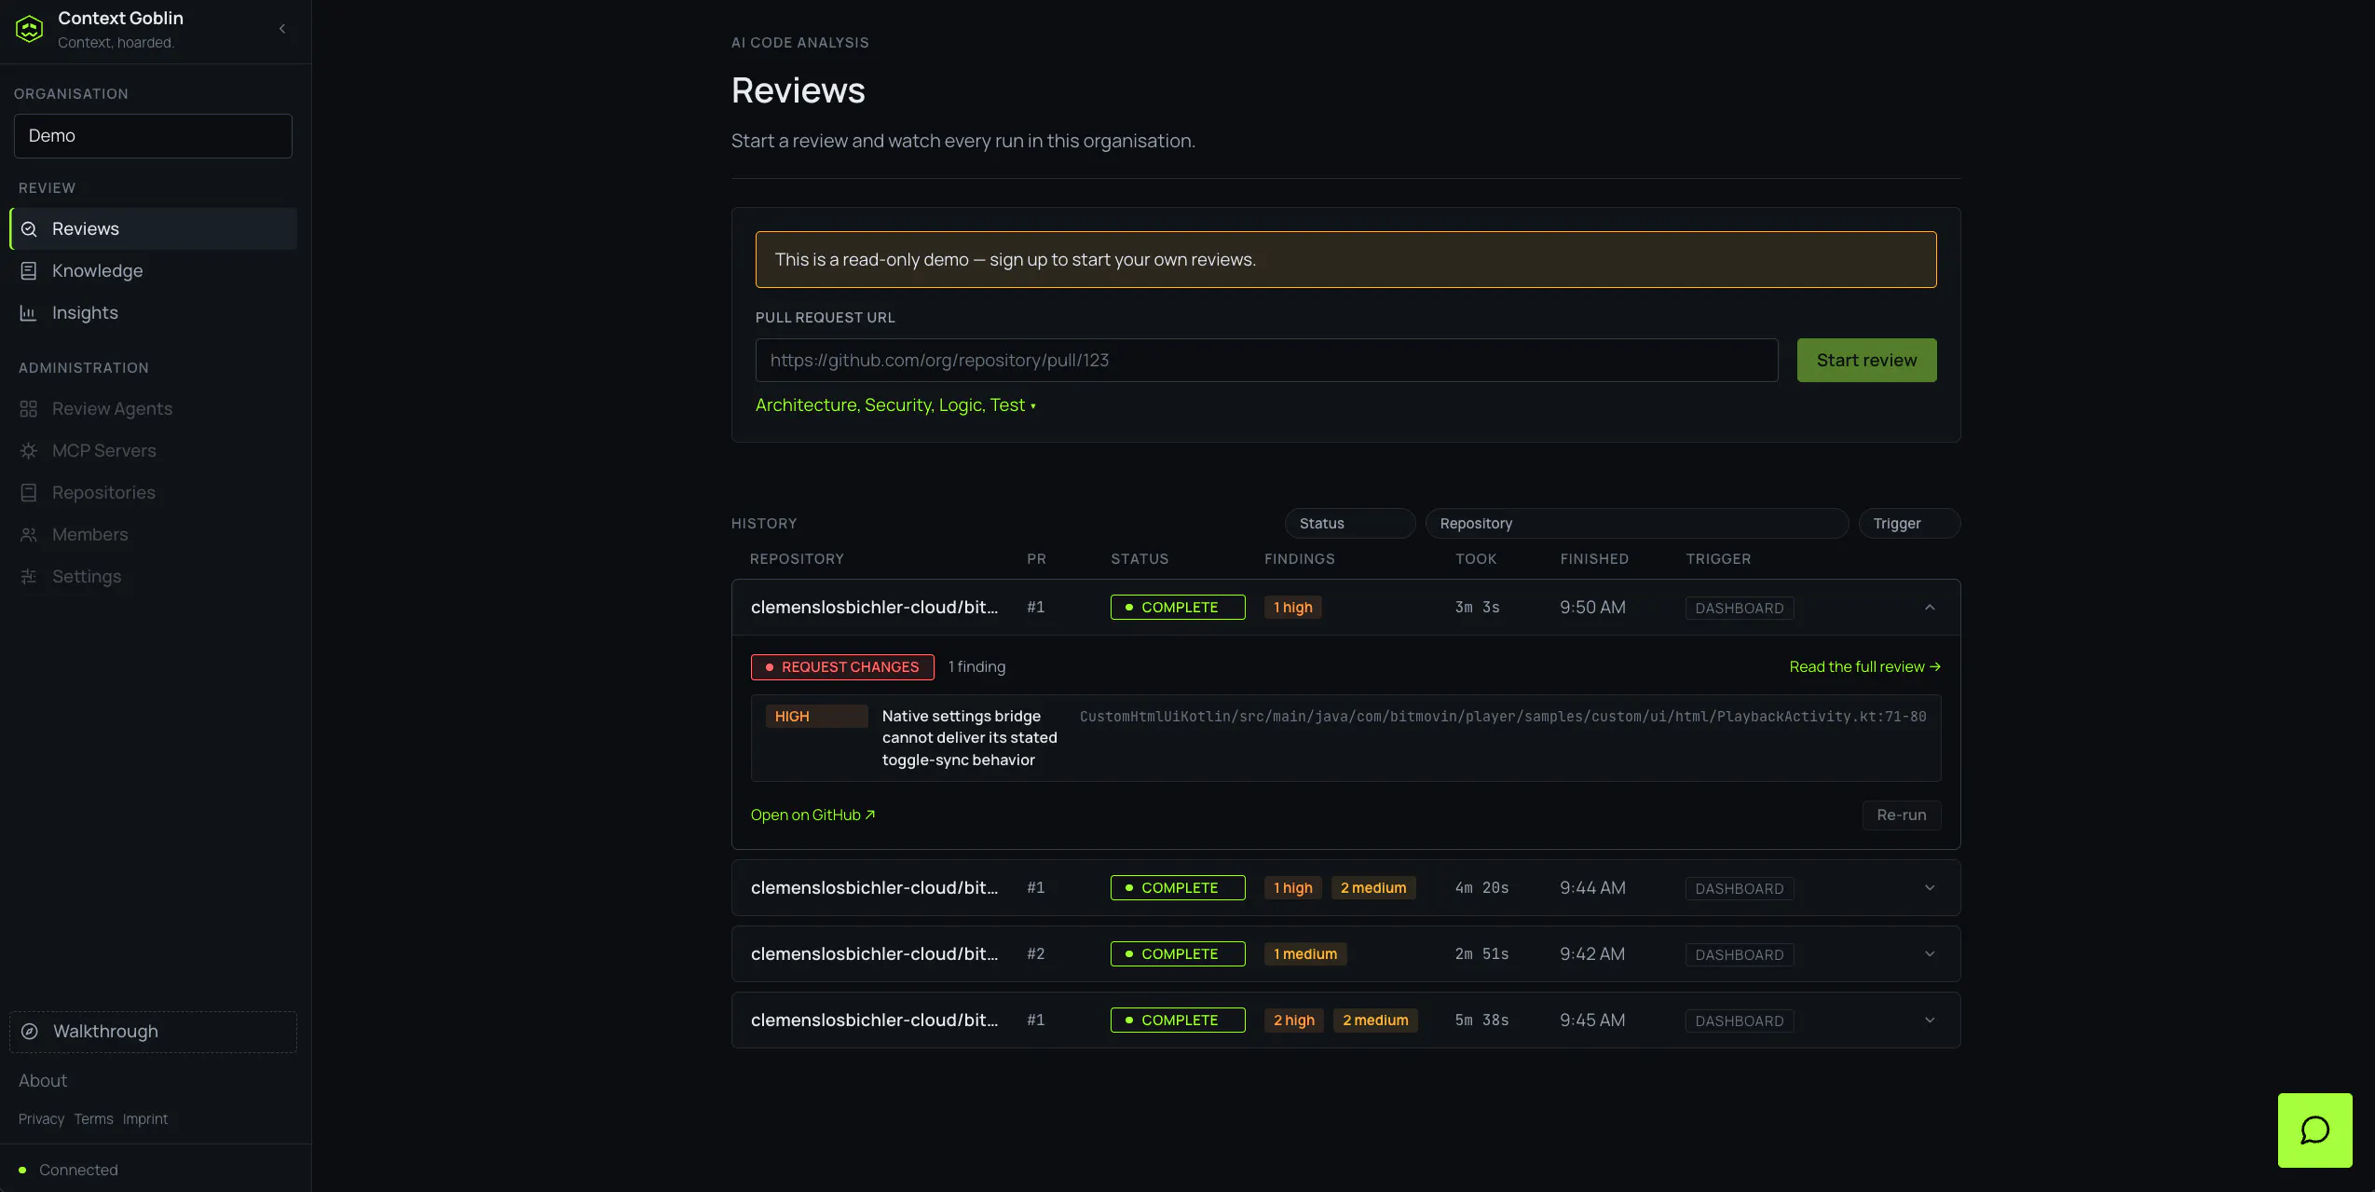
Task: Click the MCP Servers icon
Action: tap(29, 451)
